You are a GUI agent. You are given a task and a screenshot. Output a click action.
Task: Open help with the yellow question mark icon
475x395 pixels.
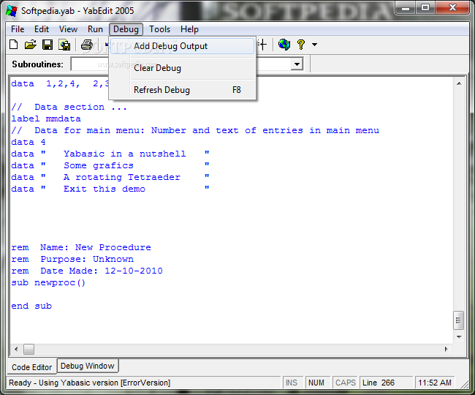pos(301,45)
